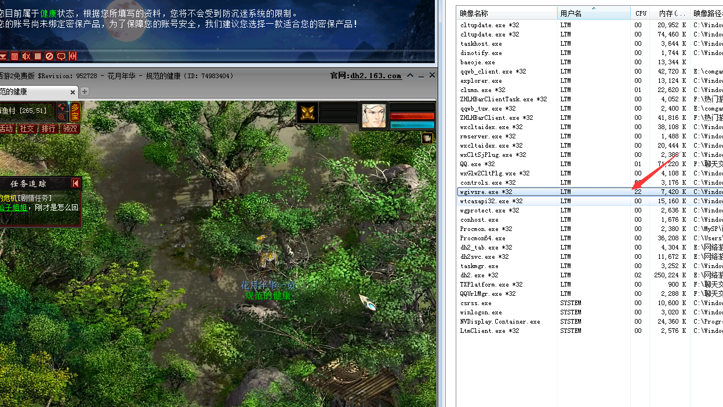723x407 pixels.
Task: Select the dh2_tab.exe *32 process
Action: tap(590, 247)
